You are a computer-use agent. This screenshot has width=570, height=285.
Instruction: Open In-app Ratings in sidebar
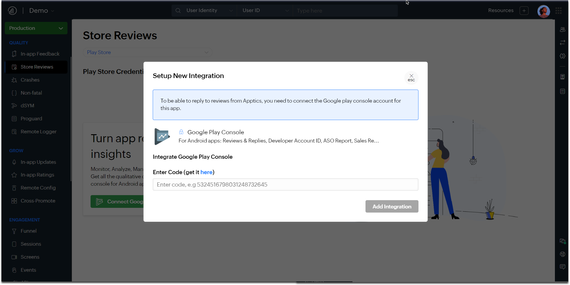click(36, 175)
